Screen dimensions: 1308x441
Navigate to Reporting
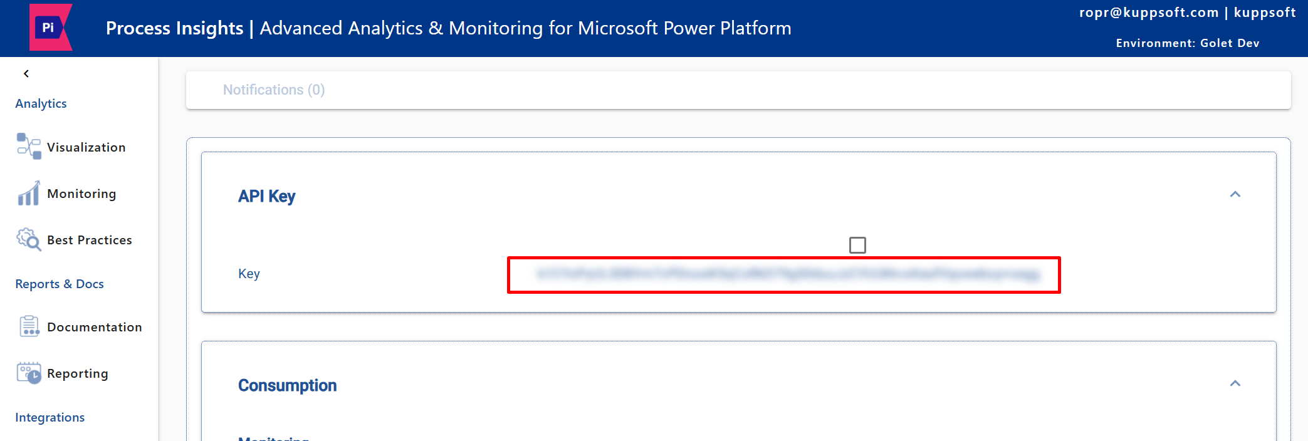(x=78, y=373)
